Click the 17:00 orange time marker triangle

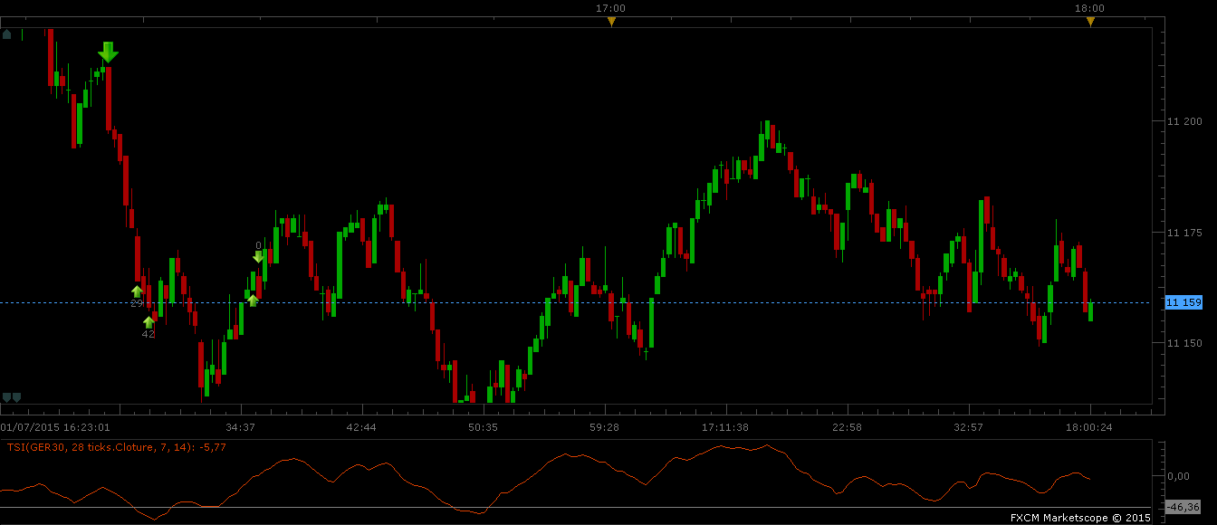(x=611, y=22)
